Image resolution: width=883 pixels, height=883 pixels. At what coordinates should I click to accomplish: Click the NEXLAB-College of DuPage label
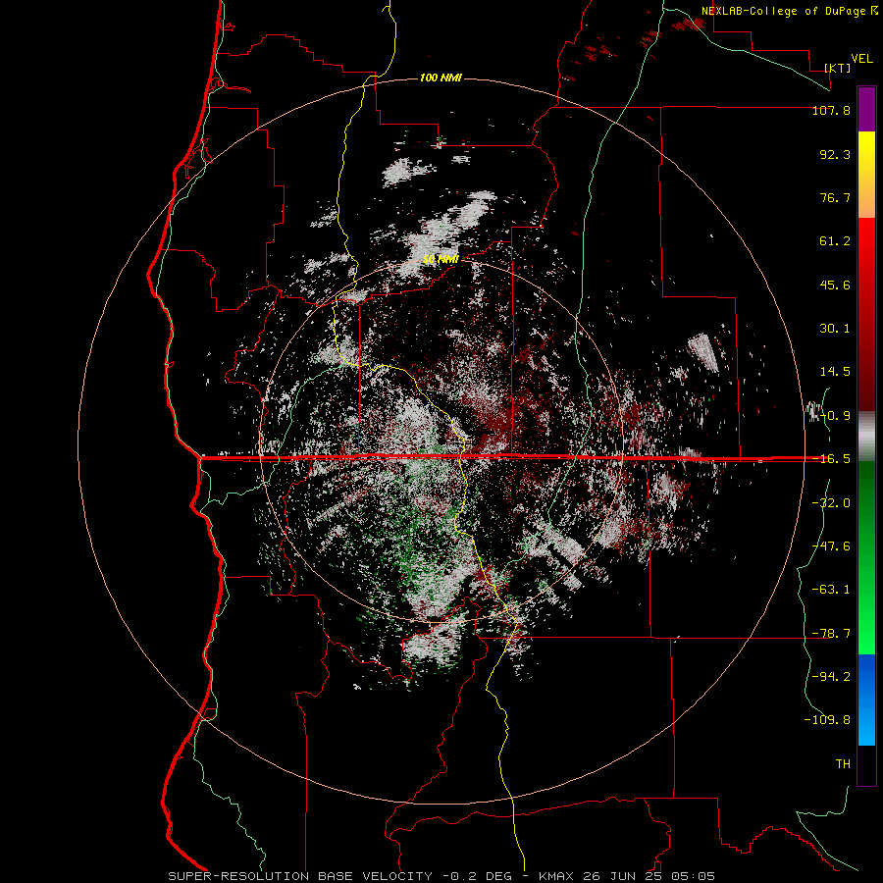coord(783,11)
